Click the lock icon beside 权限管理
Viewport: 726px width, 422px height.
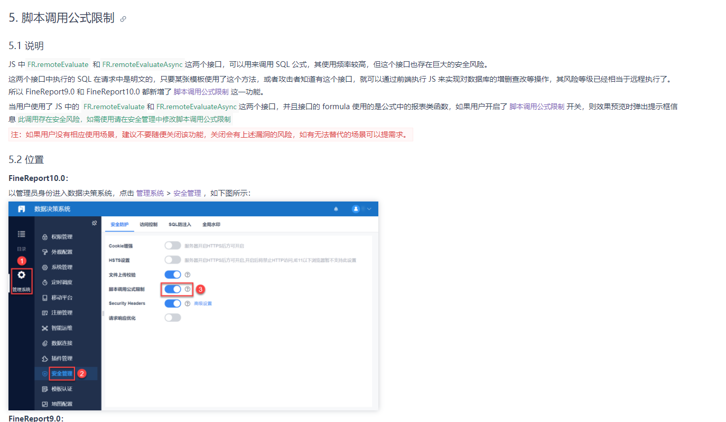coord(45,237)
